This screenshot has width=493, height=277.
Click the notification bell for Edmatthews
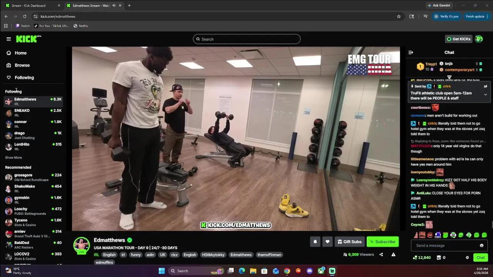[315, 242]
